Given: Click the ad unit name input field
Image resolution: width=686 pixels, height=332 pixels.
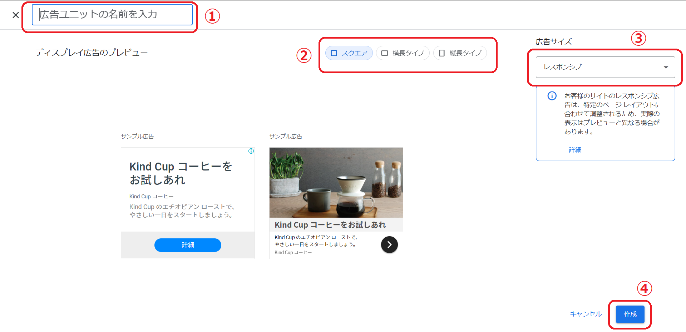Looking at the screenshot, I should (112, 15).
